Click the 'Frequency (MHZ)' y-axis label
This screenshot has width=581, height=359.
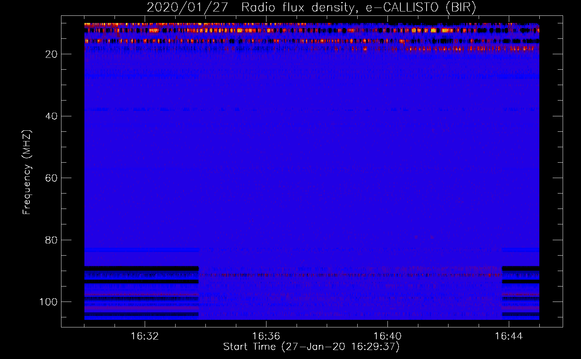click(27, 172)
